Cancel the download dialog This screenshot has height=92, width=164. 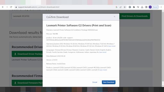pos(95,82)
